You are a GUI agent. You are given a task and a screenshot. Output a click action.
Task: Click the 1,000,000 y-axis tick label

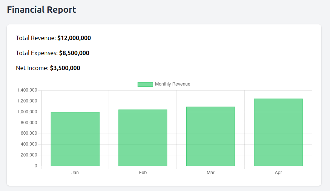pos(27,112)
